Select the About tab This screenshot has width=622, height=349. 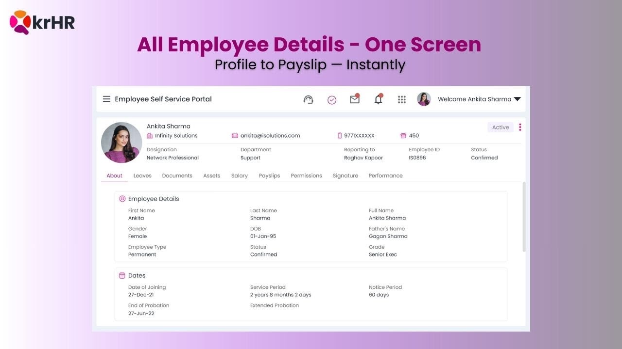(x=114, y=175)
